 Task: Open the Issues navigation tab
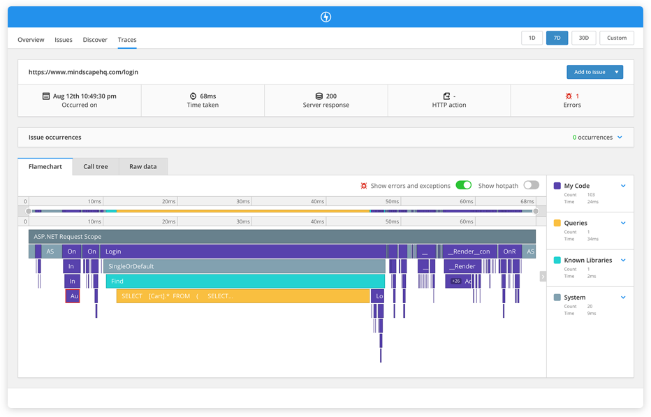(64, 40)
